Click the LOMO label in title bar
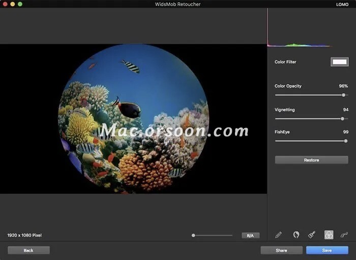 (x=342, y=4)
